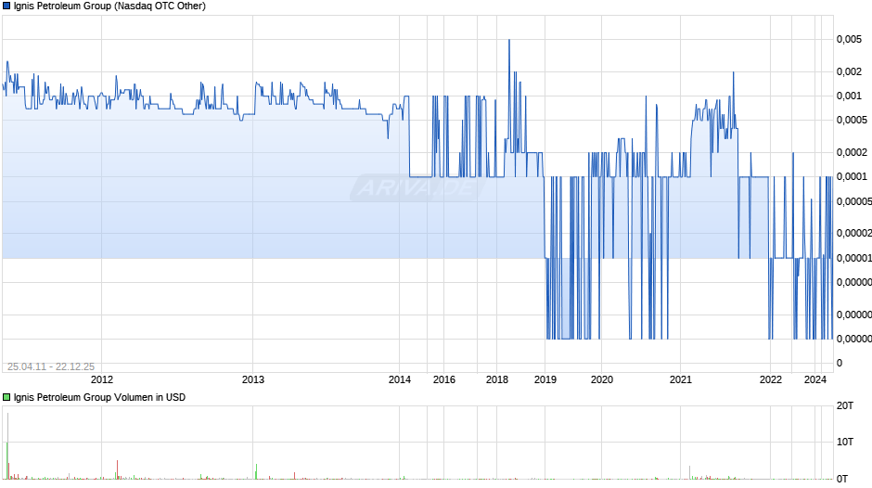Click the 0,0002 price axis label
The height and width of the screenshot is (488, 872).
click(852, 152)
